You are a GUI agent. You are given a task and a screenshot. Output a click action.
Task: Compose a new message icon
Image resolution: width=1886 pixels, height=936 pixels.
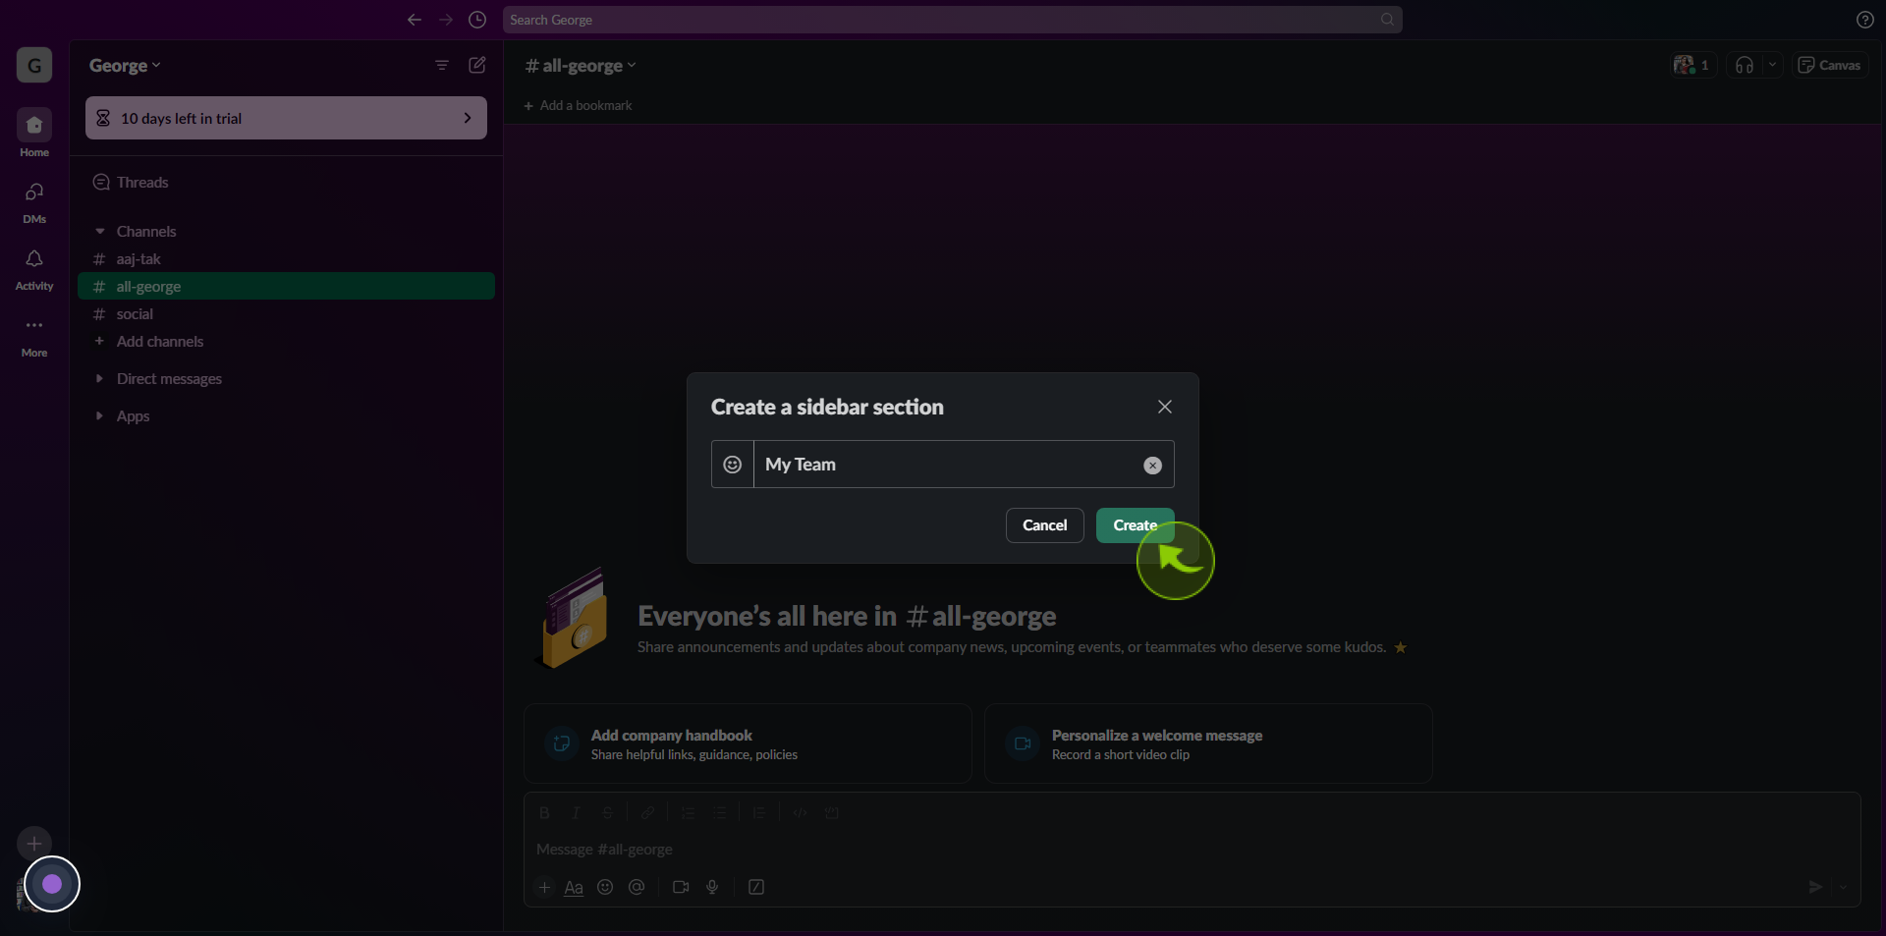point(477,65)
